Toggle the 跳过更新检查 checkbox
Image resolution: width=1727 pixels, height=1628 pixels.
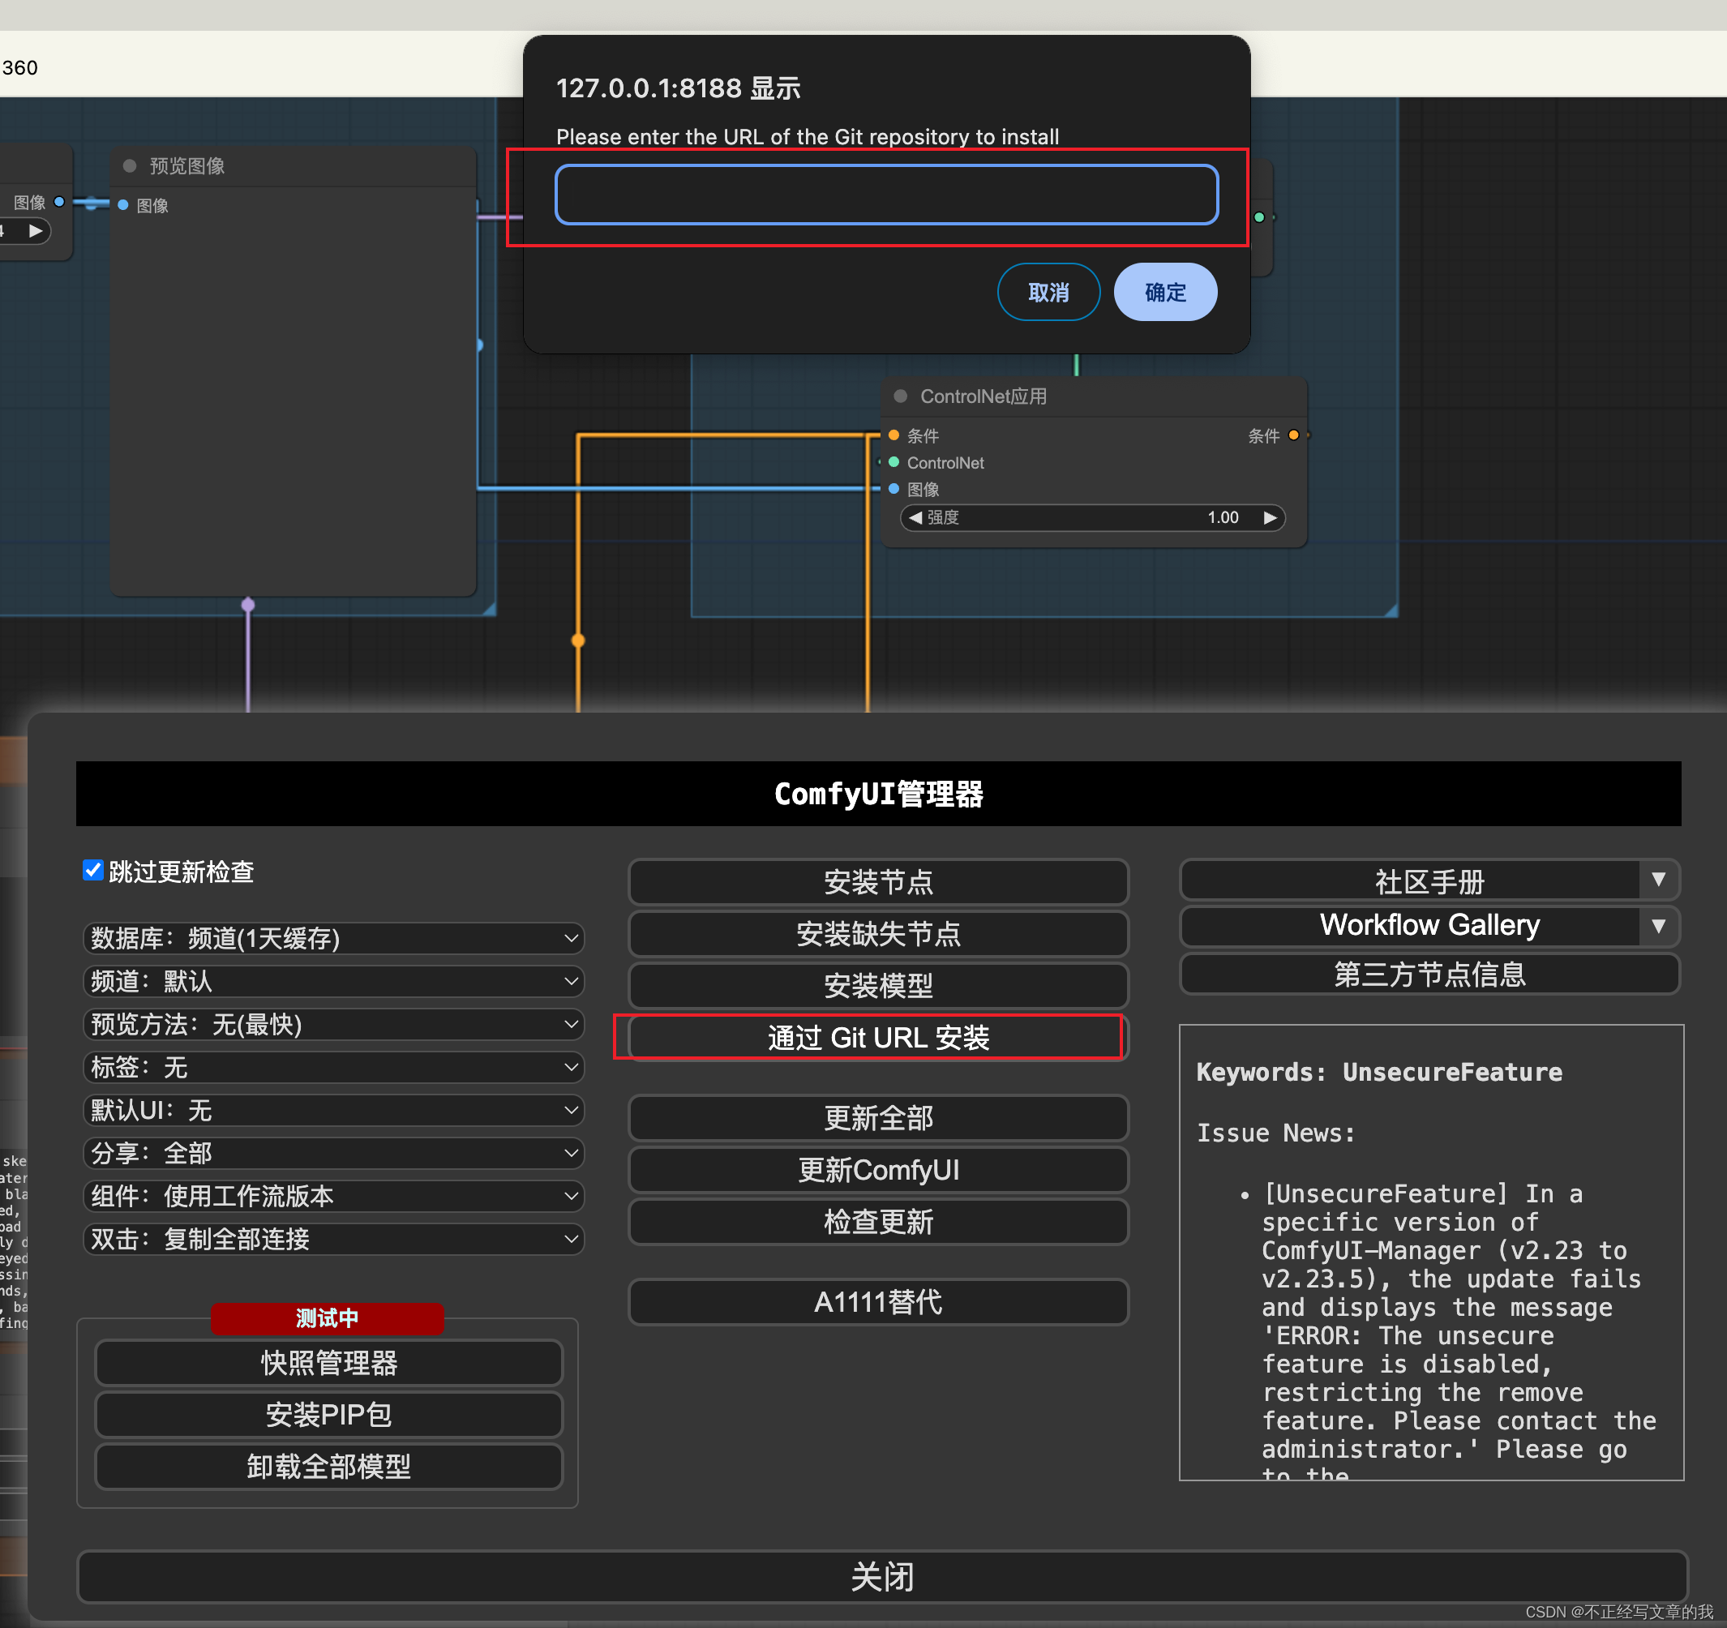(93, 870)
